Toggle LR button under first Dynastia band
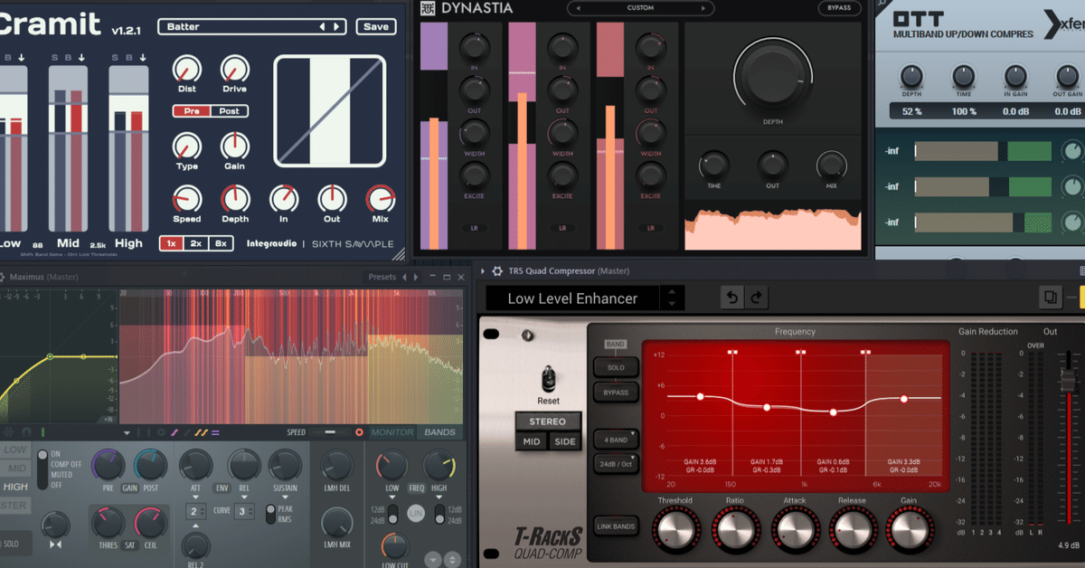Image resolution: width=1085 pixels, height=568 pixels. [474, 228]
